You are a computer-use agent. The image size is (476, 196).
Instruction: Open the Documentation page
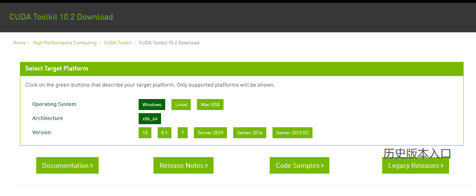67,165
